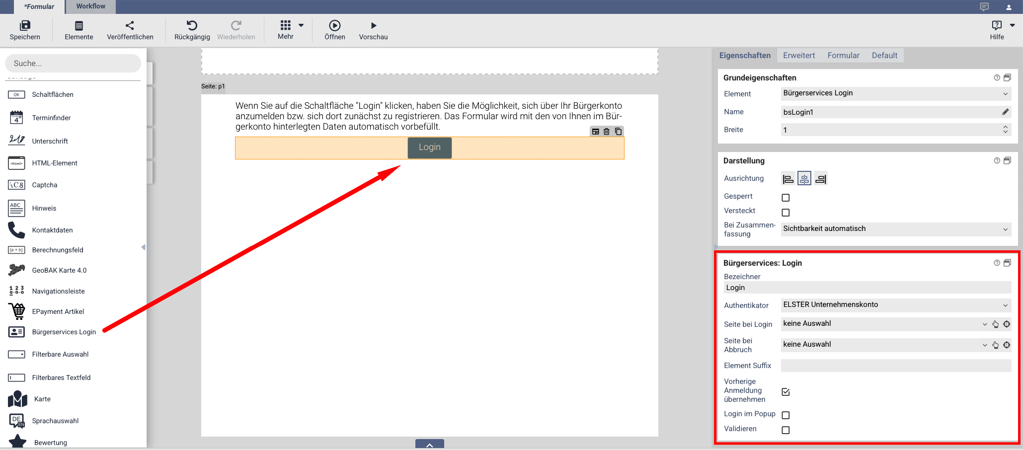Screen dimensions: 1023x450
Task: Duplicate the Login element with the copy icon
Action: coord(618,132)
